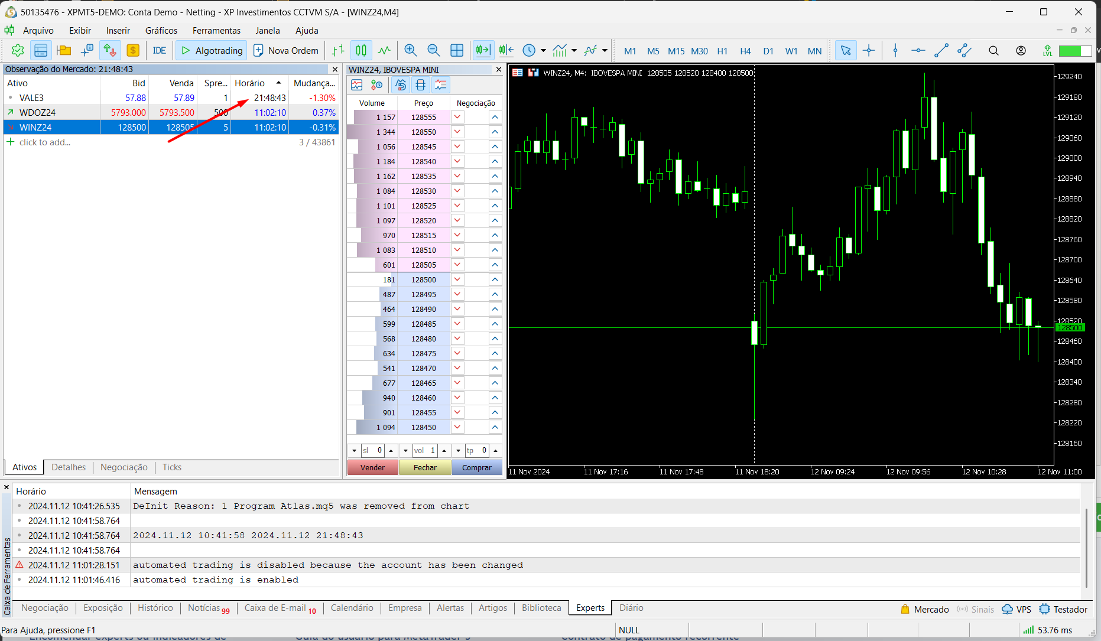Click the yellow folder Navigator icon
The height and width of the screenshot is (641, 1101).
click(x=64, y=51)
